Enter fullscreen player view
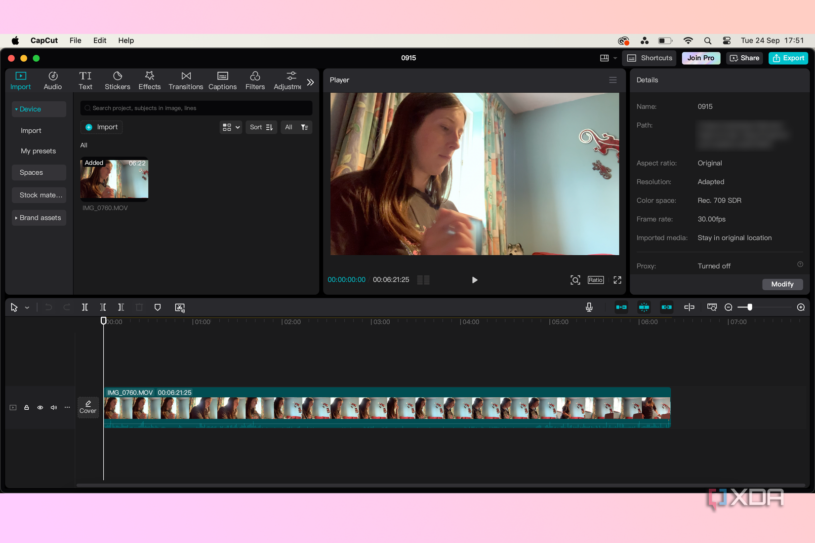 617,280
